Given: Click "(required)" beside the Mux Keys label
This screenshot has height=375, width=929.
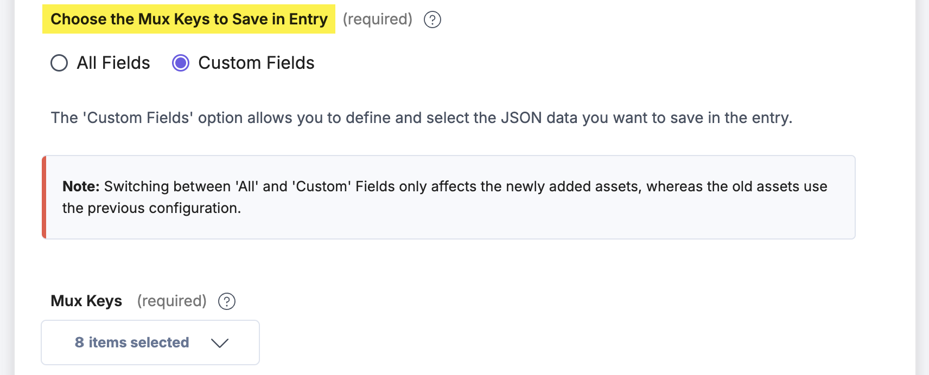Looking at the screenshot, I should click(x=171, y=301).
